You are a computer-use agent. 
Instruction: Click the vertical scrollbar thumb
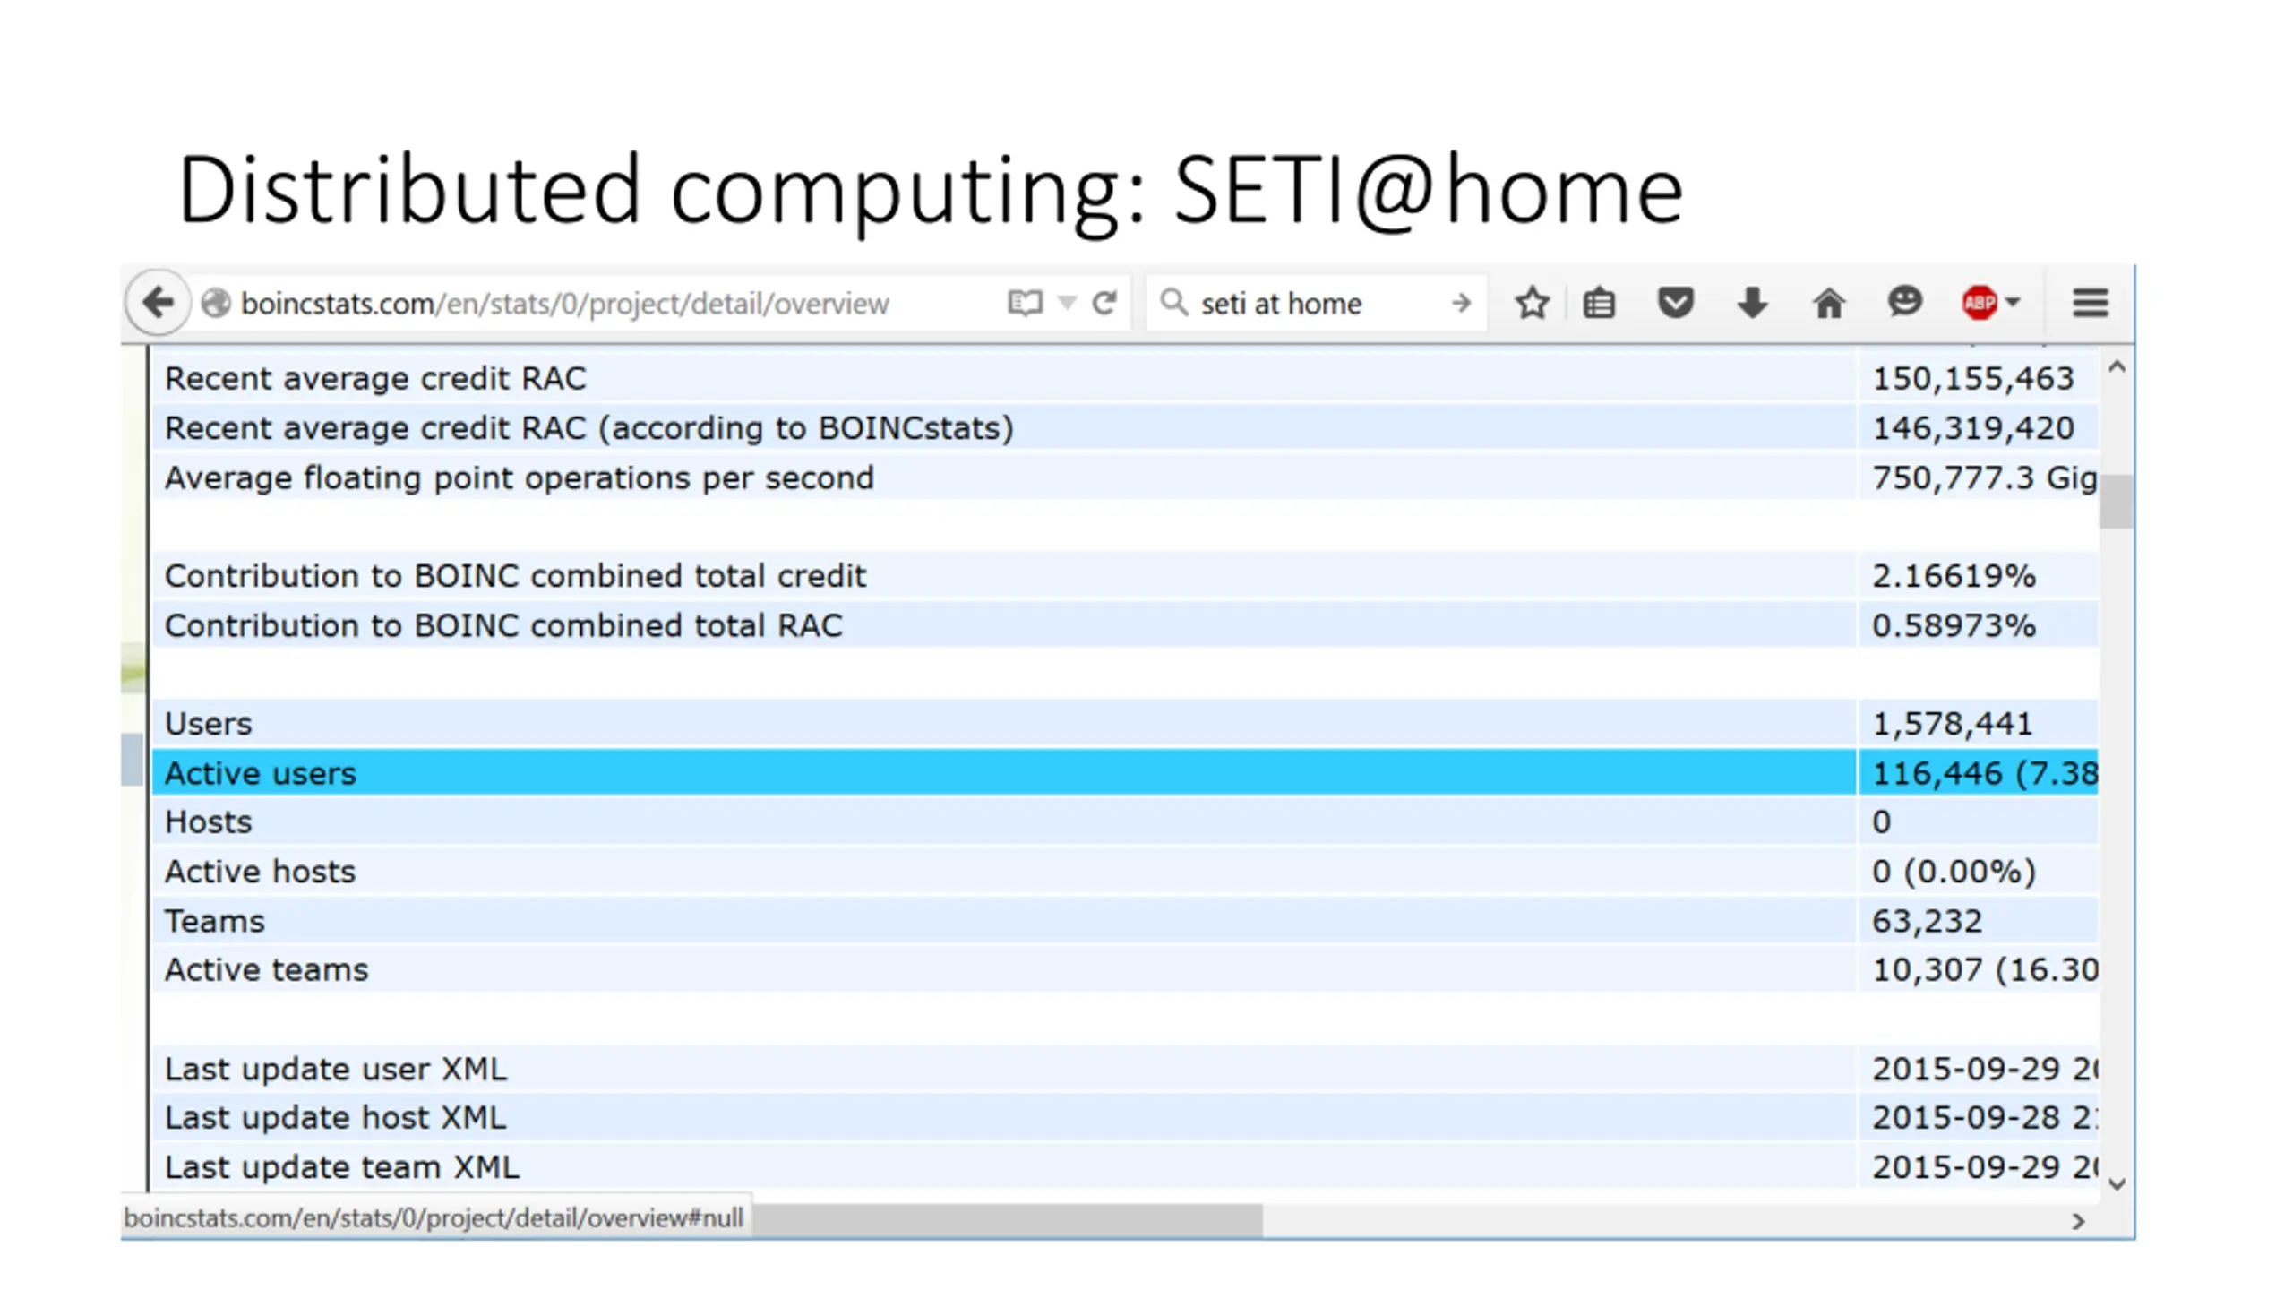point(2117,502)
